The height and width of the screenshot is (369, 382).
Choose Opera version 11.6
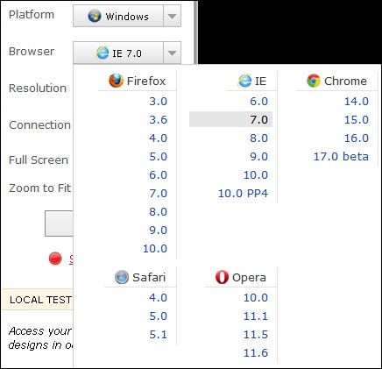(256, 352)
